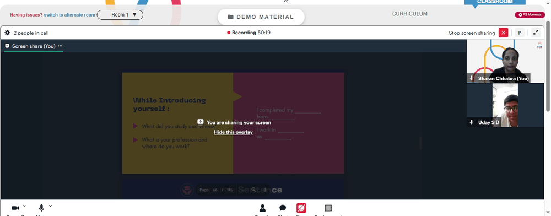Open call settings gear icon
This screenshot has height=216, width=551.
pyautogui.click(x=7, y=33)
